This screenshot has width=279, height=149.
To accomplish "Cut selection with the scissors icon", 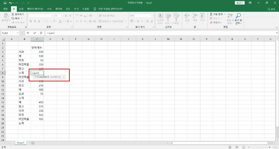I will (13, 14).
